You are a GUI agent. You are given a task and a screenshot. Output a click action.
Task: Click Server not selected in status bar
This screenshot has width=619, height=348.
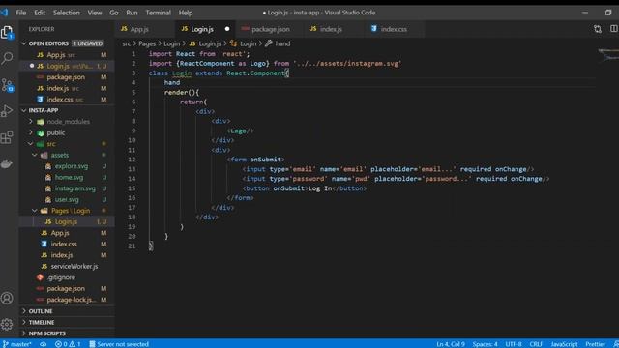click(119, 344)
